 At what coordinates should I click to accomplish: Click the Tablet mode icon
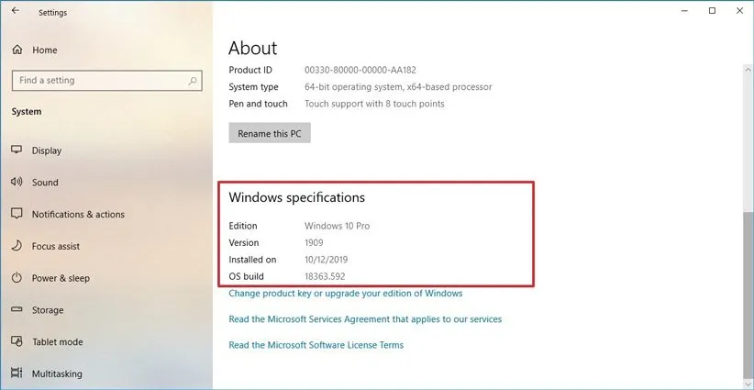click(17, 341)
